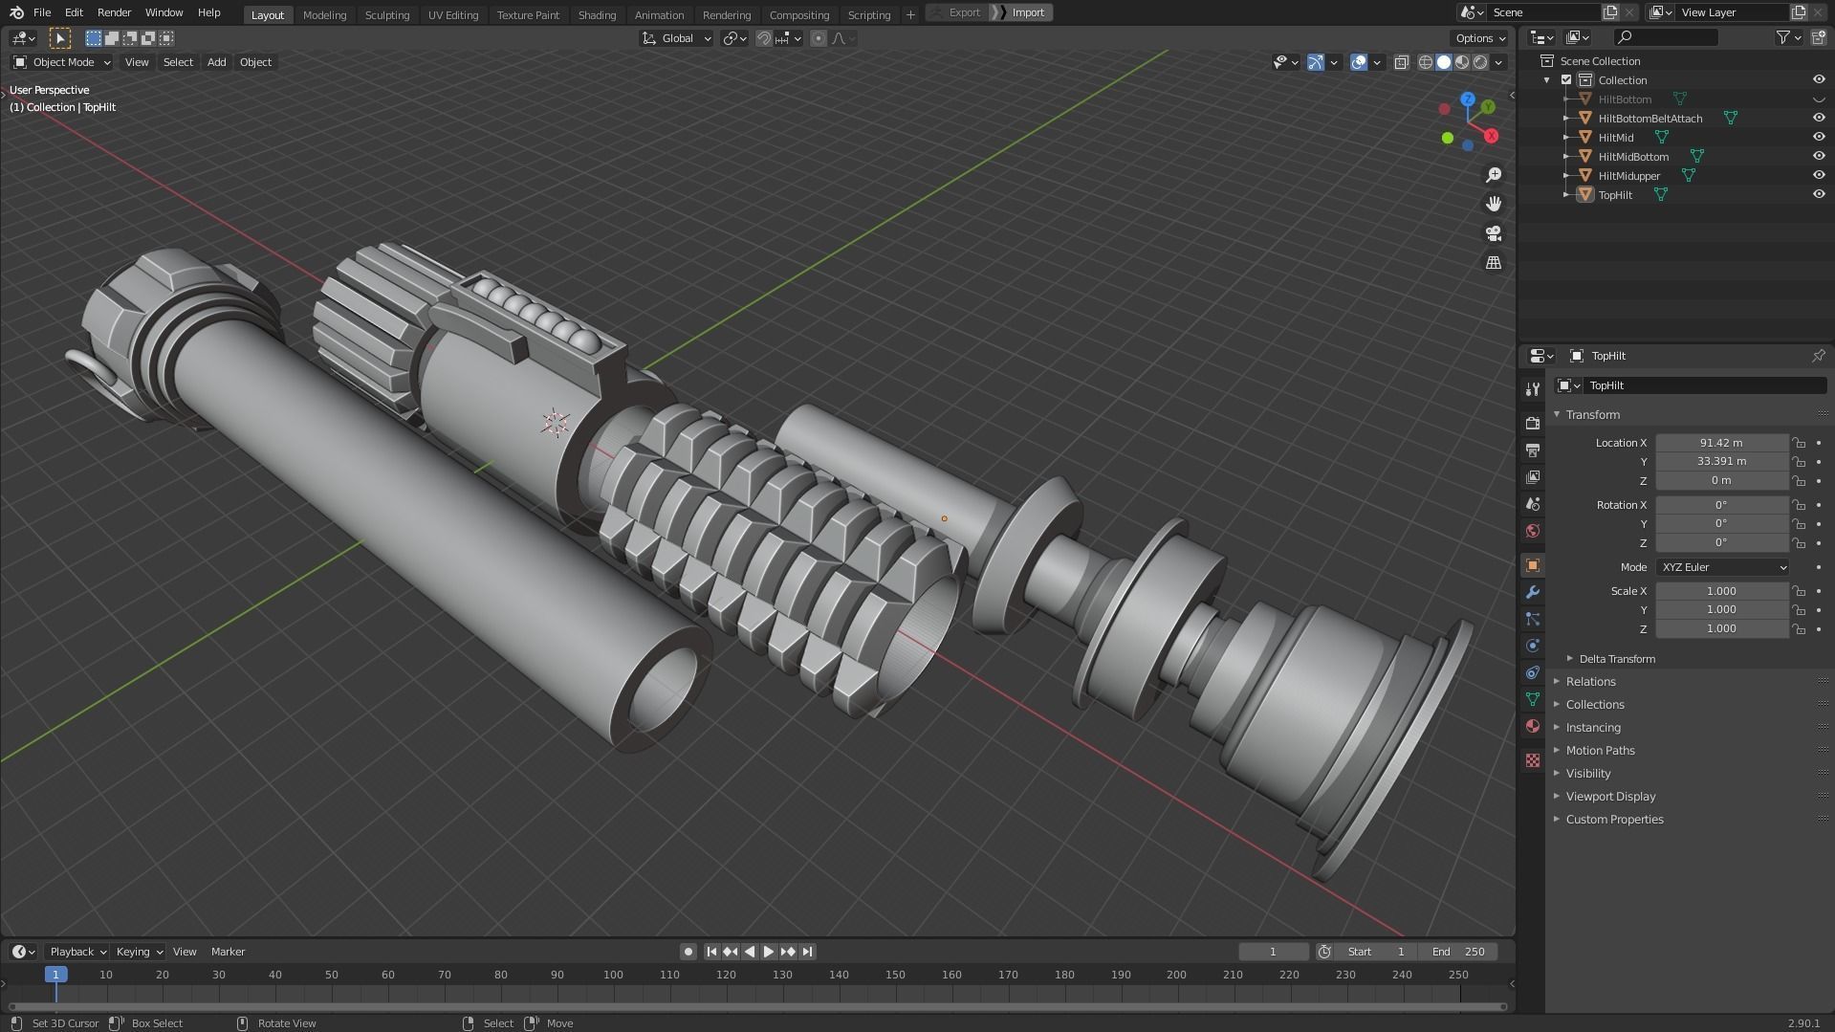Open the Output properties tab
The height and width of the screenshot is (1032, 1835).
(1533, 450)
